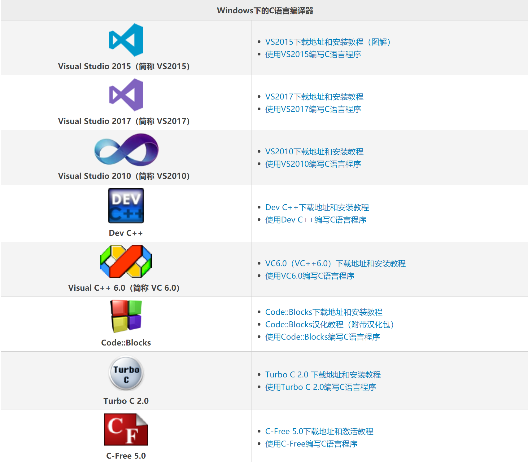Viewport: 528px width, 462px height.
Task: Click the purple Visual Studio 2017 logo
Action: [126, 95]
